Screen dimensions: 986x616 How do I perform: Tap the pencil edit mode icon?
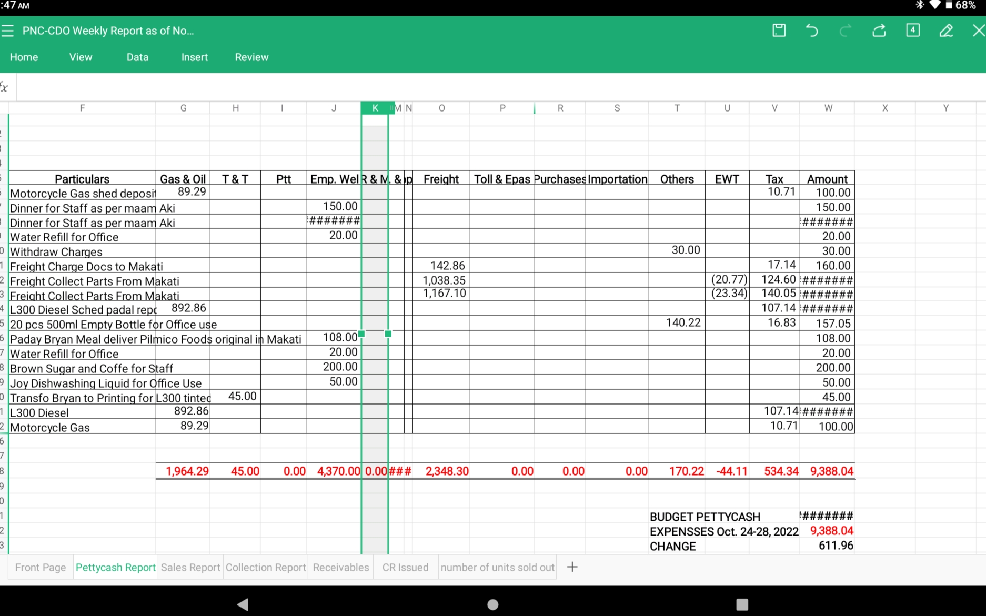(x=946, y=31)
